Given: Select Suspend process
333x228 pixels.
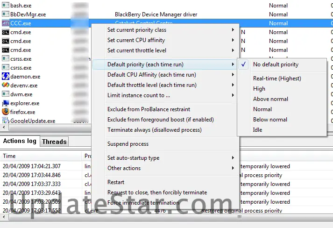Looking at the screenshot, I should coord(166,144).
